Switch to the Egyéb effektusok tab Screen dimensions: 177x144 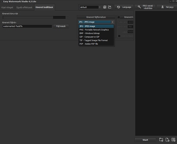point(24,7)
